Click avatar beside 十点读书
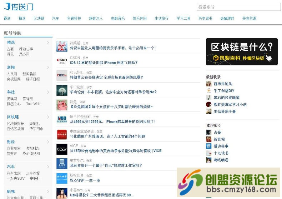The height and width of the screenshot is (199, 282). 208,153
